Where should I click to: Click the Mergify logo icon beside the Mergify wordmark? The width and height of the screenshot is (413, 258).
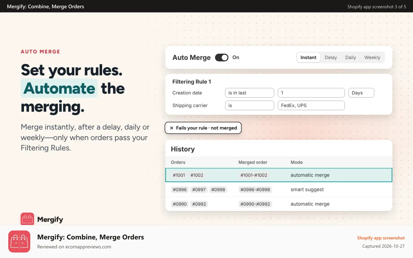(27, 219)
